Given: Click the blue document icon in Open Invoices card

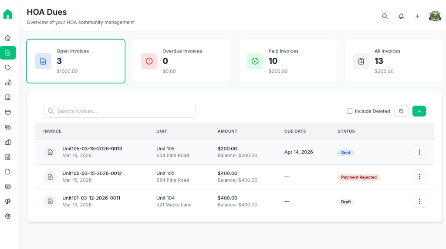Looking at the screenshot, I should (43, 61).
